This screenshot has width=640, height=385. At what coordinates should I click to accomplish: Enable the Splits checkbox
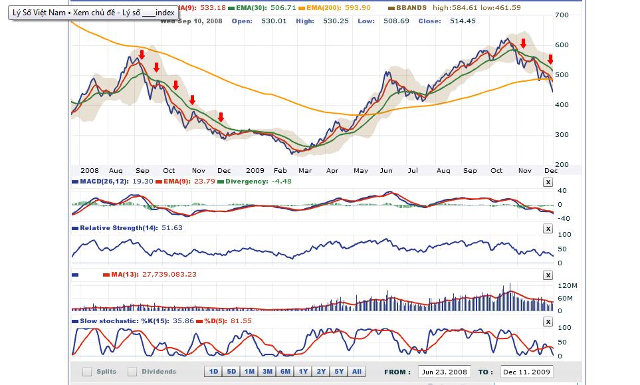click(x=87, y=372)
